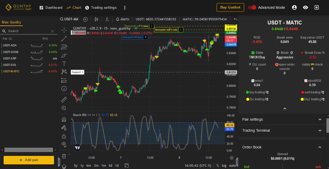The image size is (329, 169).
Task: Remove drawings with the trash icon
Action: tap(64, 156)
